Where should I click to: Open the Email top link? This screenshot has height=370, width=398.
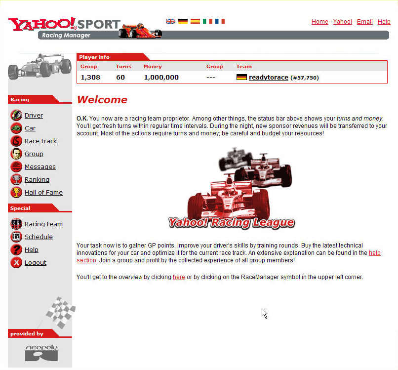[365, 22]
